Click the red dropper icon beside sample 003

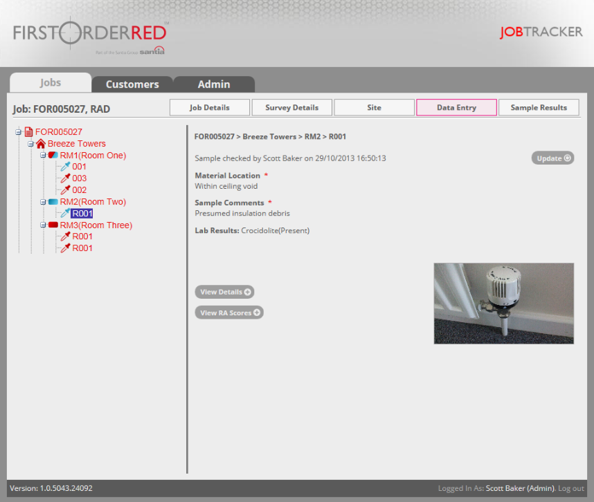(x=65, y=178)
